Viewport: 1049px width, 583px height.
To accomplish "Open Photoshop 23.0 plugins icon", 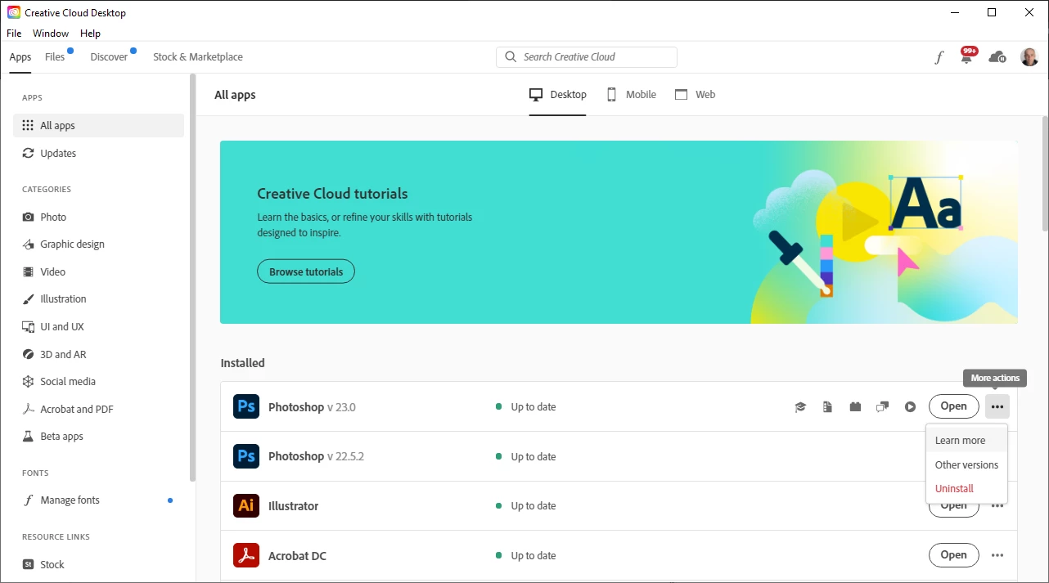I will click(x=855, y=406).
